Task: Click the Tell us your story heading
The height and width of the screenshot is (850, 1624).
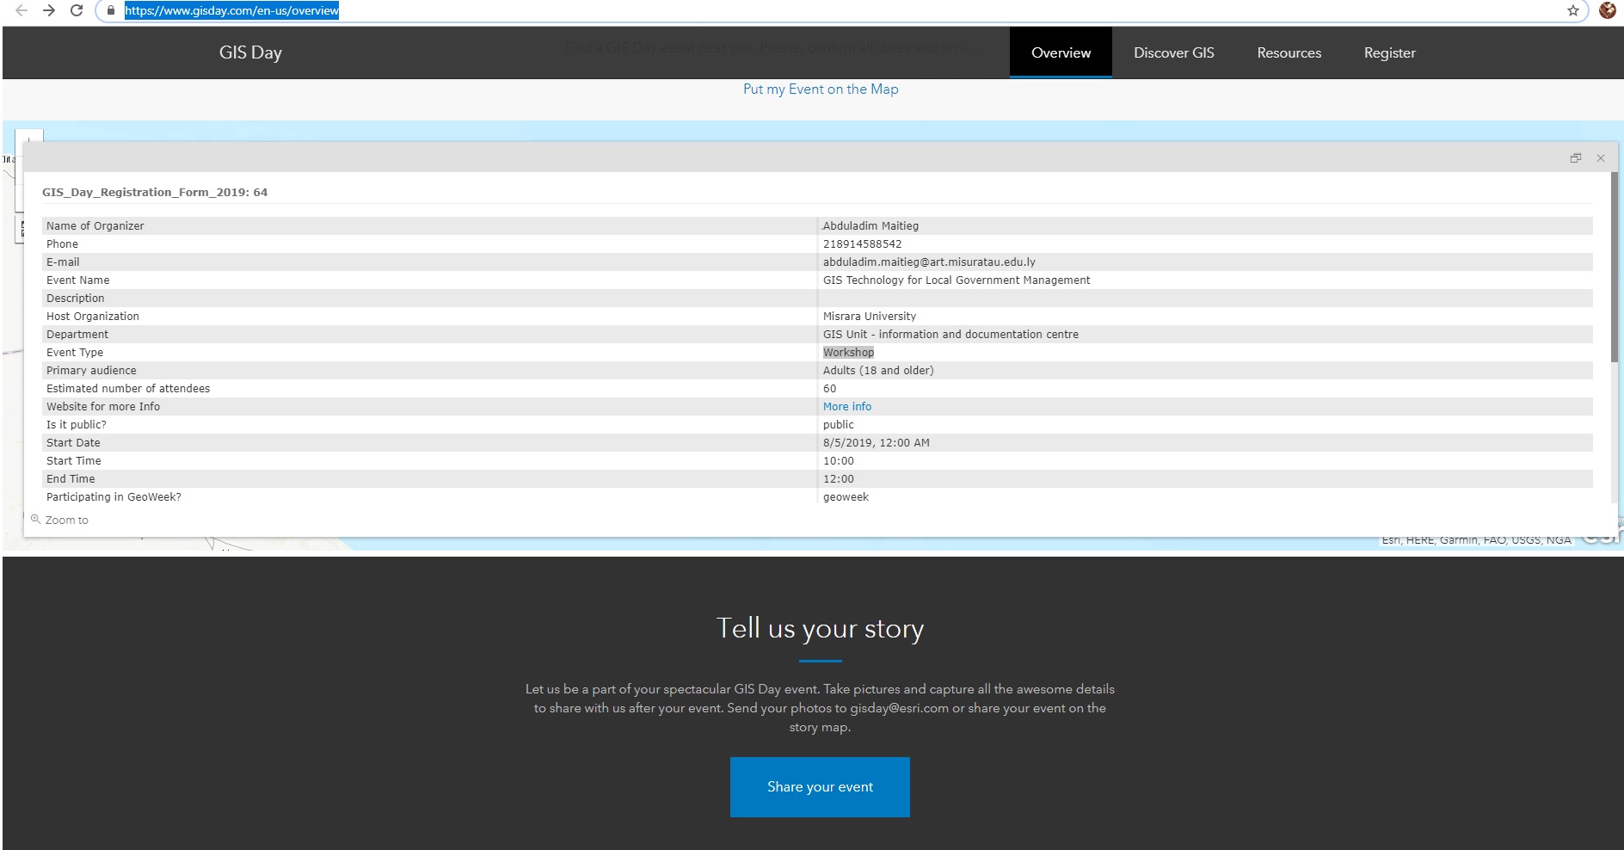Action: click(820, 628)
